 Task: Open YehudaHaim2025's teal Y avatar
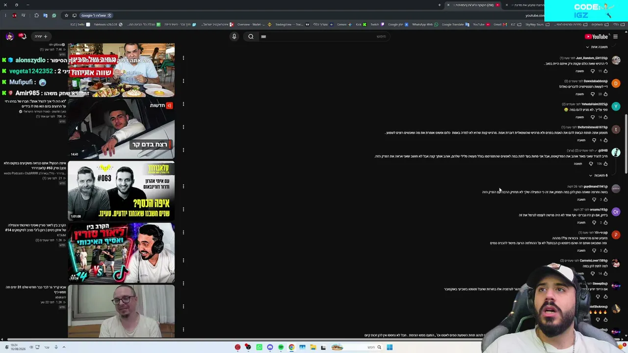point(616,106)
